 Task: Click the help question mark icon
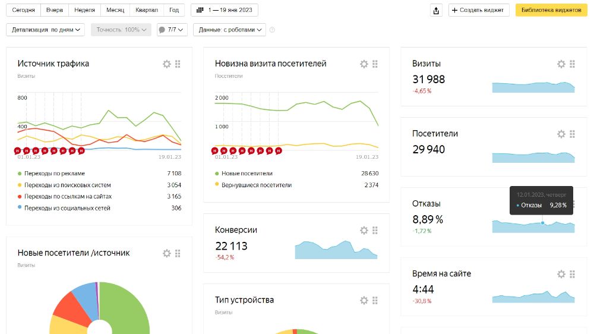[272, 30]
